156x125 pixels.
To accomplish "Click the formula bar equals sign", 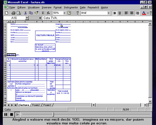I will click(40, 18).
